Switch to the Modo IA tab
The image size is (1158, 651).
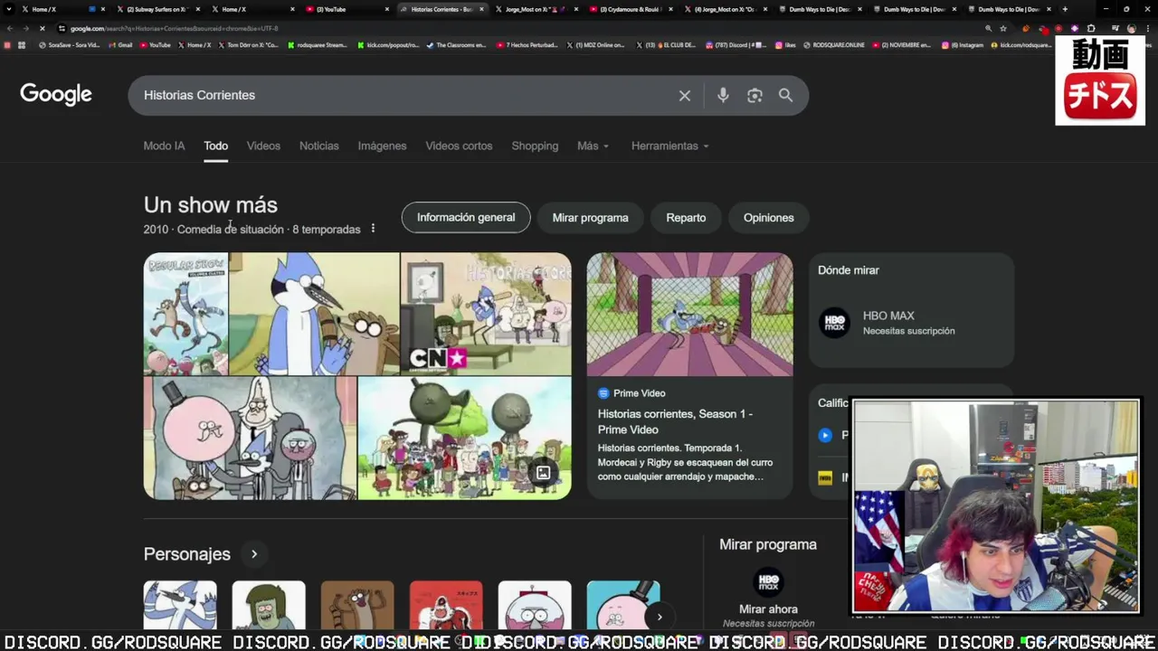(x=164, y=146)
